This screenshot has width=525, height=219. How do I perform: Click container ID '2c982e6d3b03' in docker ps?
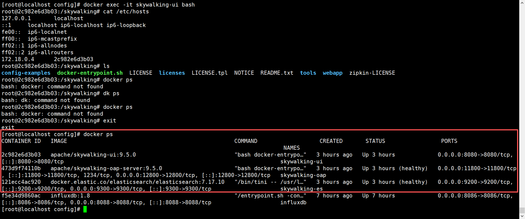21,155
